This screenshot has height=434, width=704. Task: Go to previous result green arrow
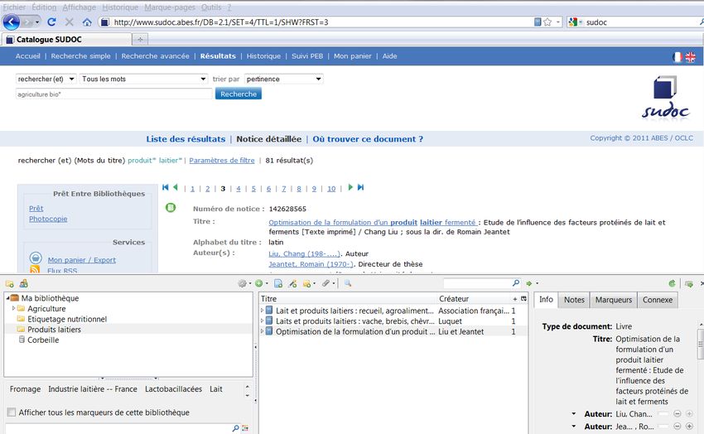175,187
